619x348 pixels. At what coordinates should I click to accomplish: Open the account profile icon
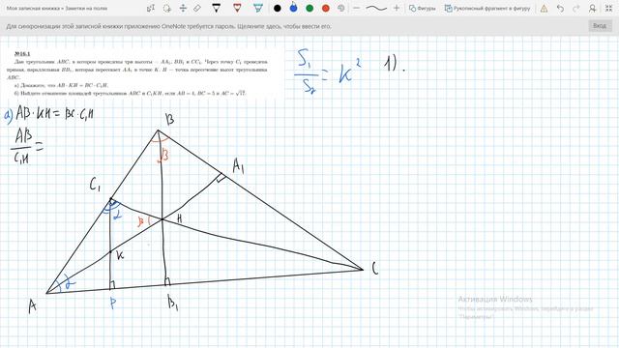592,9
